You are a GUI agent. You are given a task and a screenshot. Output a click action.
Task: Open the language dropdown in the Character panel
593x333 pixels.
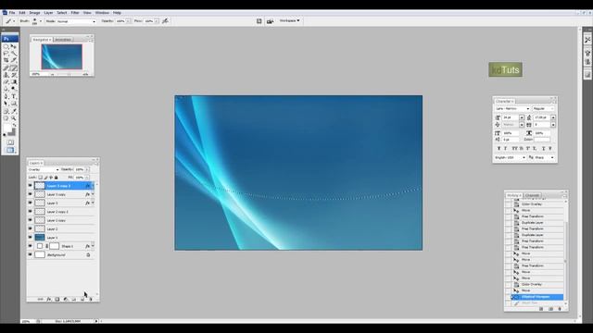[511, 157]
